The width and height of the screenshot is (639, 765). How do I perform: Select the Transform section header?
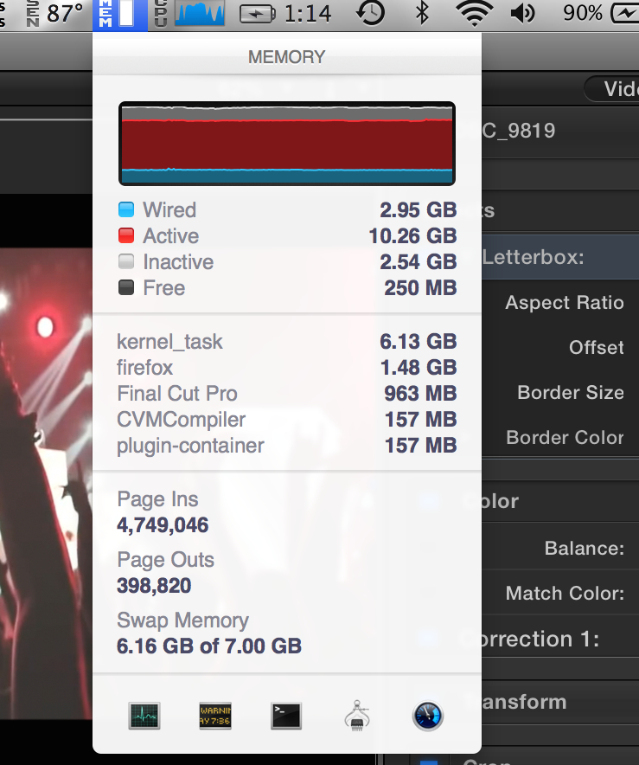[x=560, y=702]
